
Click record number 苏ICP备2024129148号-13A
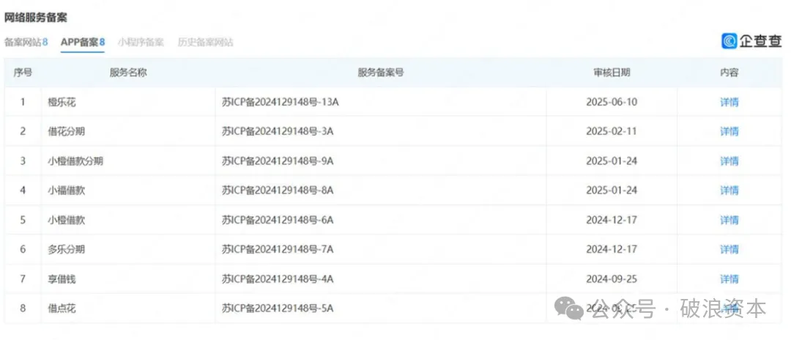point(281,103)
